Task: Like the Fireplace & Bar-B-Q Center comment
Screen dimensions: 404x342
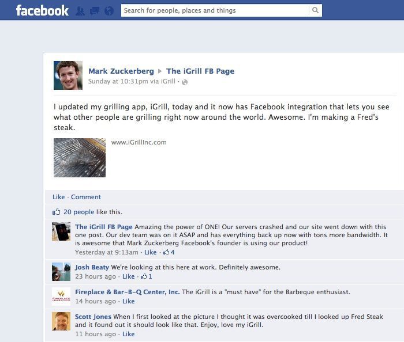Action: 128,301
